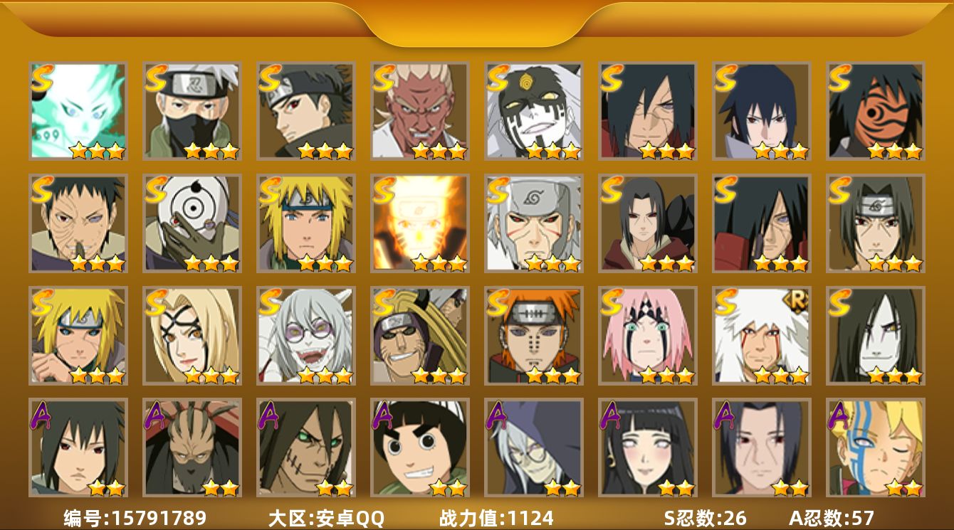Select the white ringed mask Obito portrait
This screenshot has height=530, width=954.
tap(192, 223)
